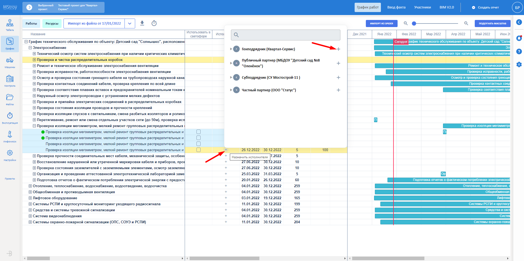Expand Проверка и чистка распределительных коробок
The image size is (524, 261).
(34, 60)
